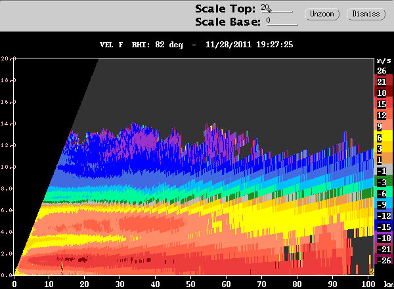The image size is (394, 289).
Task: Select the Scale Base input field
Action: coord(282,22)
